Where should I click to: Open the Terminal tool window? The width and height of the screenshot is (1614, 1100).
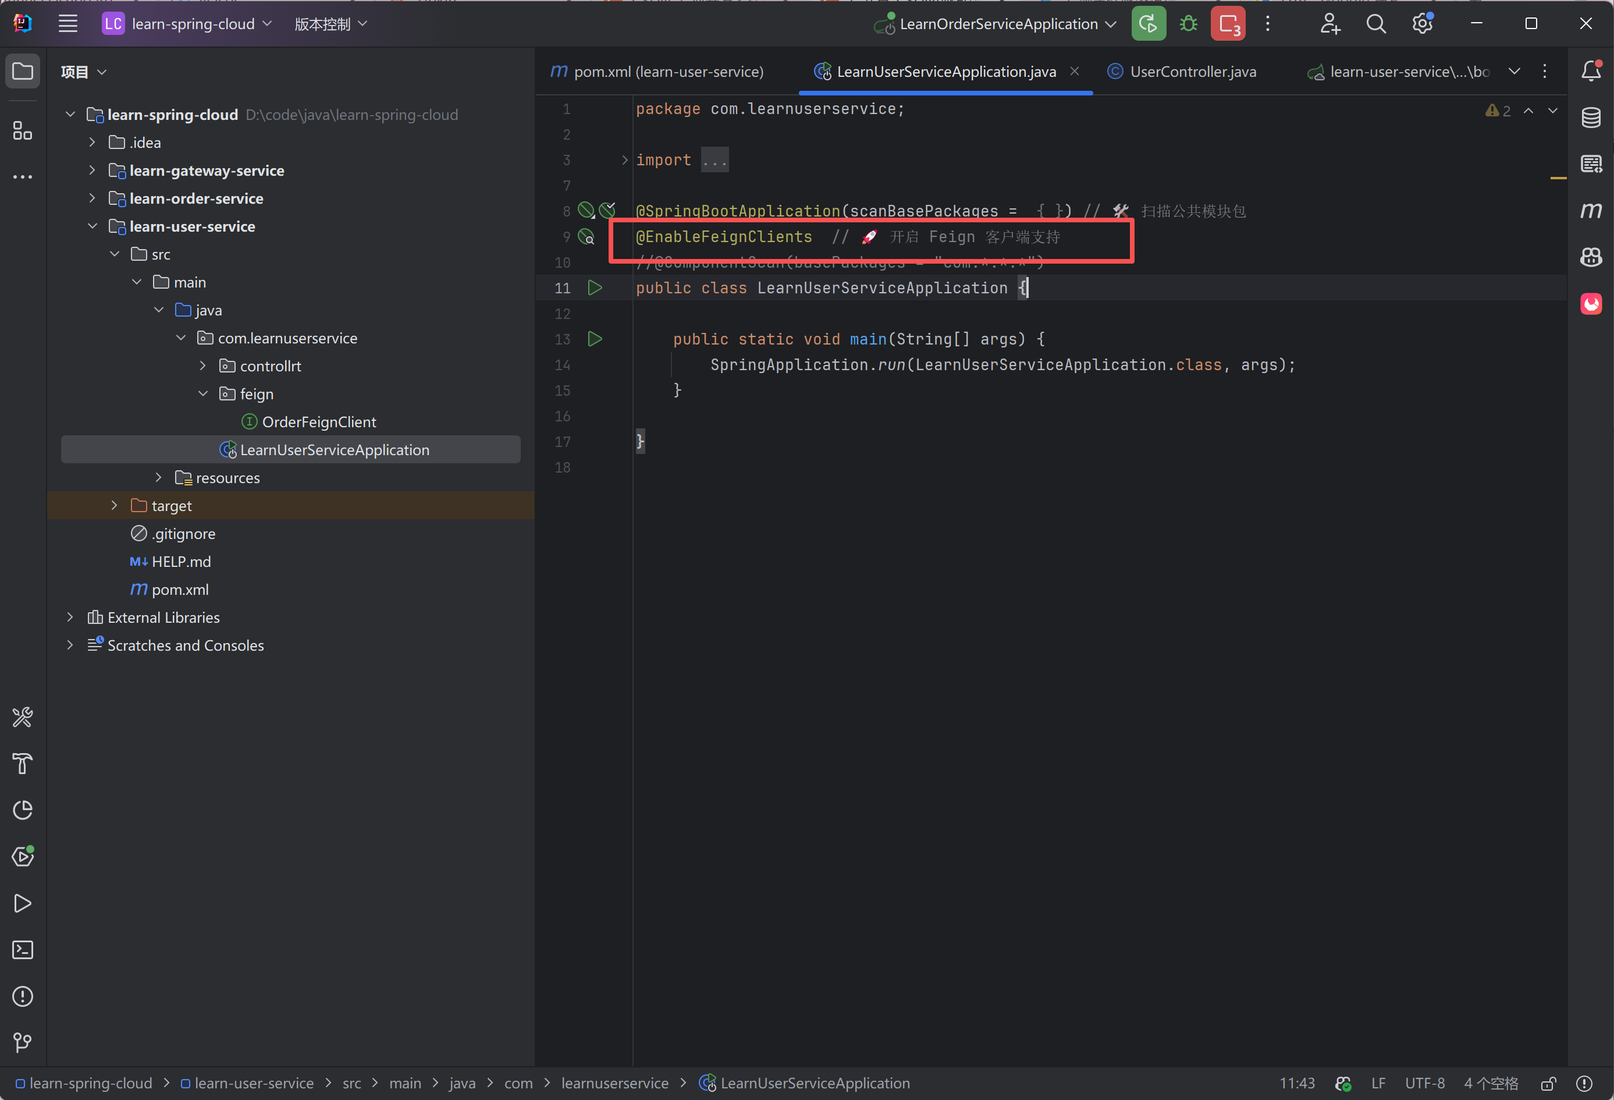click(x=23, y=950)
